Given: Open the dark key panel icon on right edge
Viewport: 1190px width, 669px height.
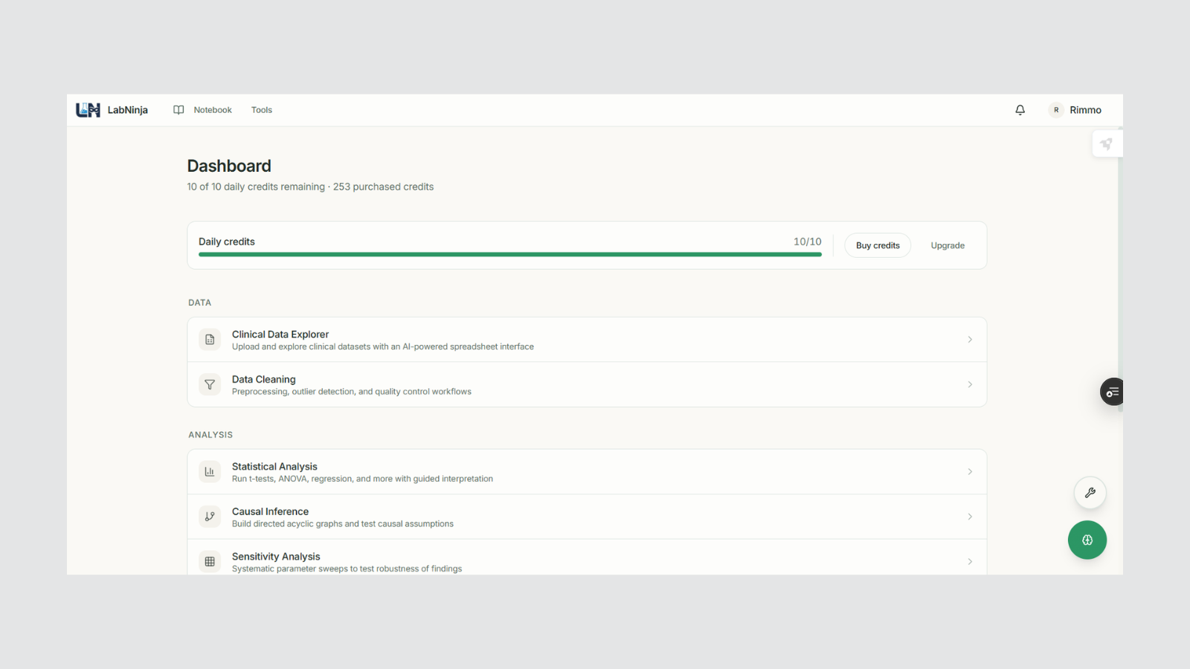Looking at the screenshot, I should click(1111, 392).
